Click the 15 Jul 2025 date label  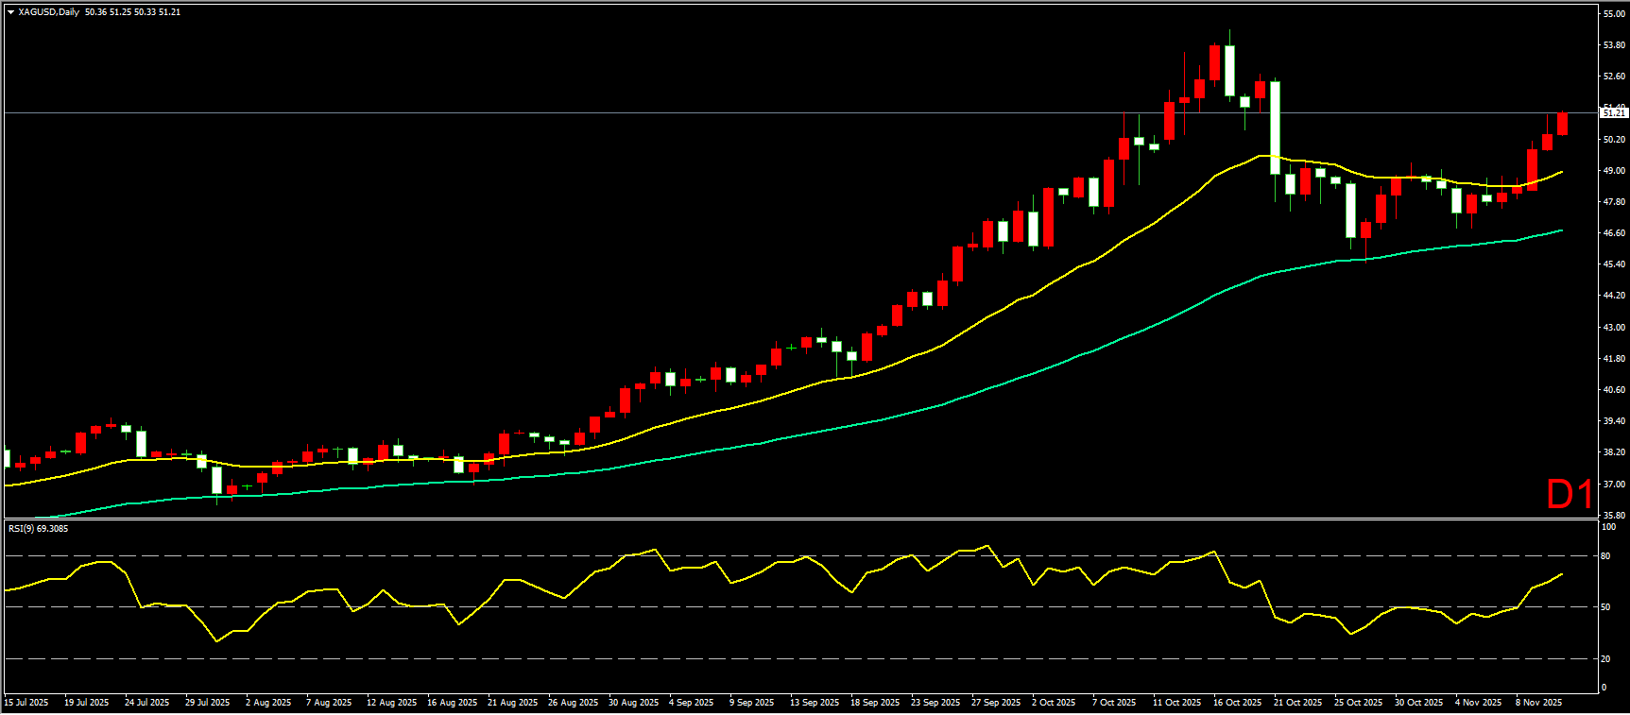26,703
